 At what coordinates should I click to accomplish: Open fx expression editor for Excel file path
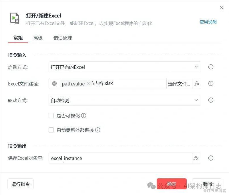tap(197, 83)
